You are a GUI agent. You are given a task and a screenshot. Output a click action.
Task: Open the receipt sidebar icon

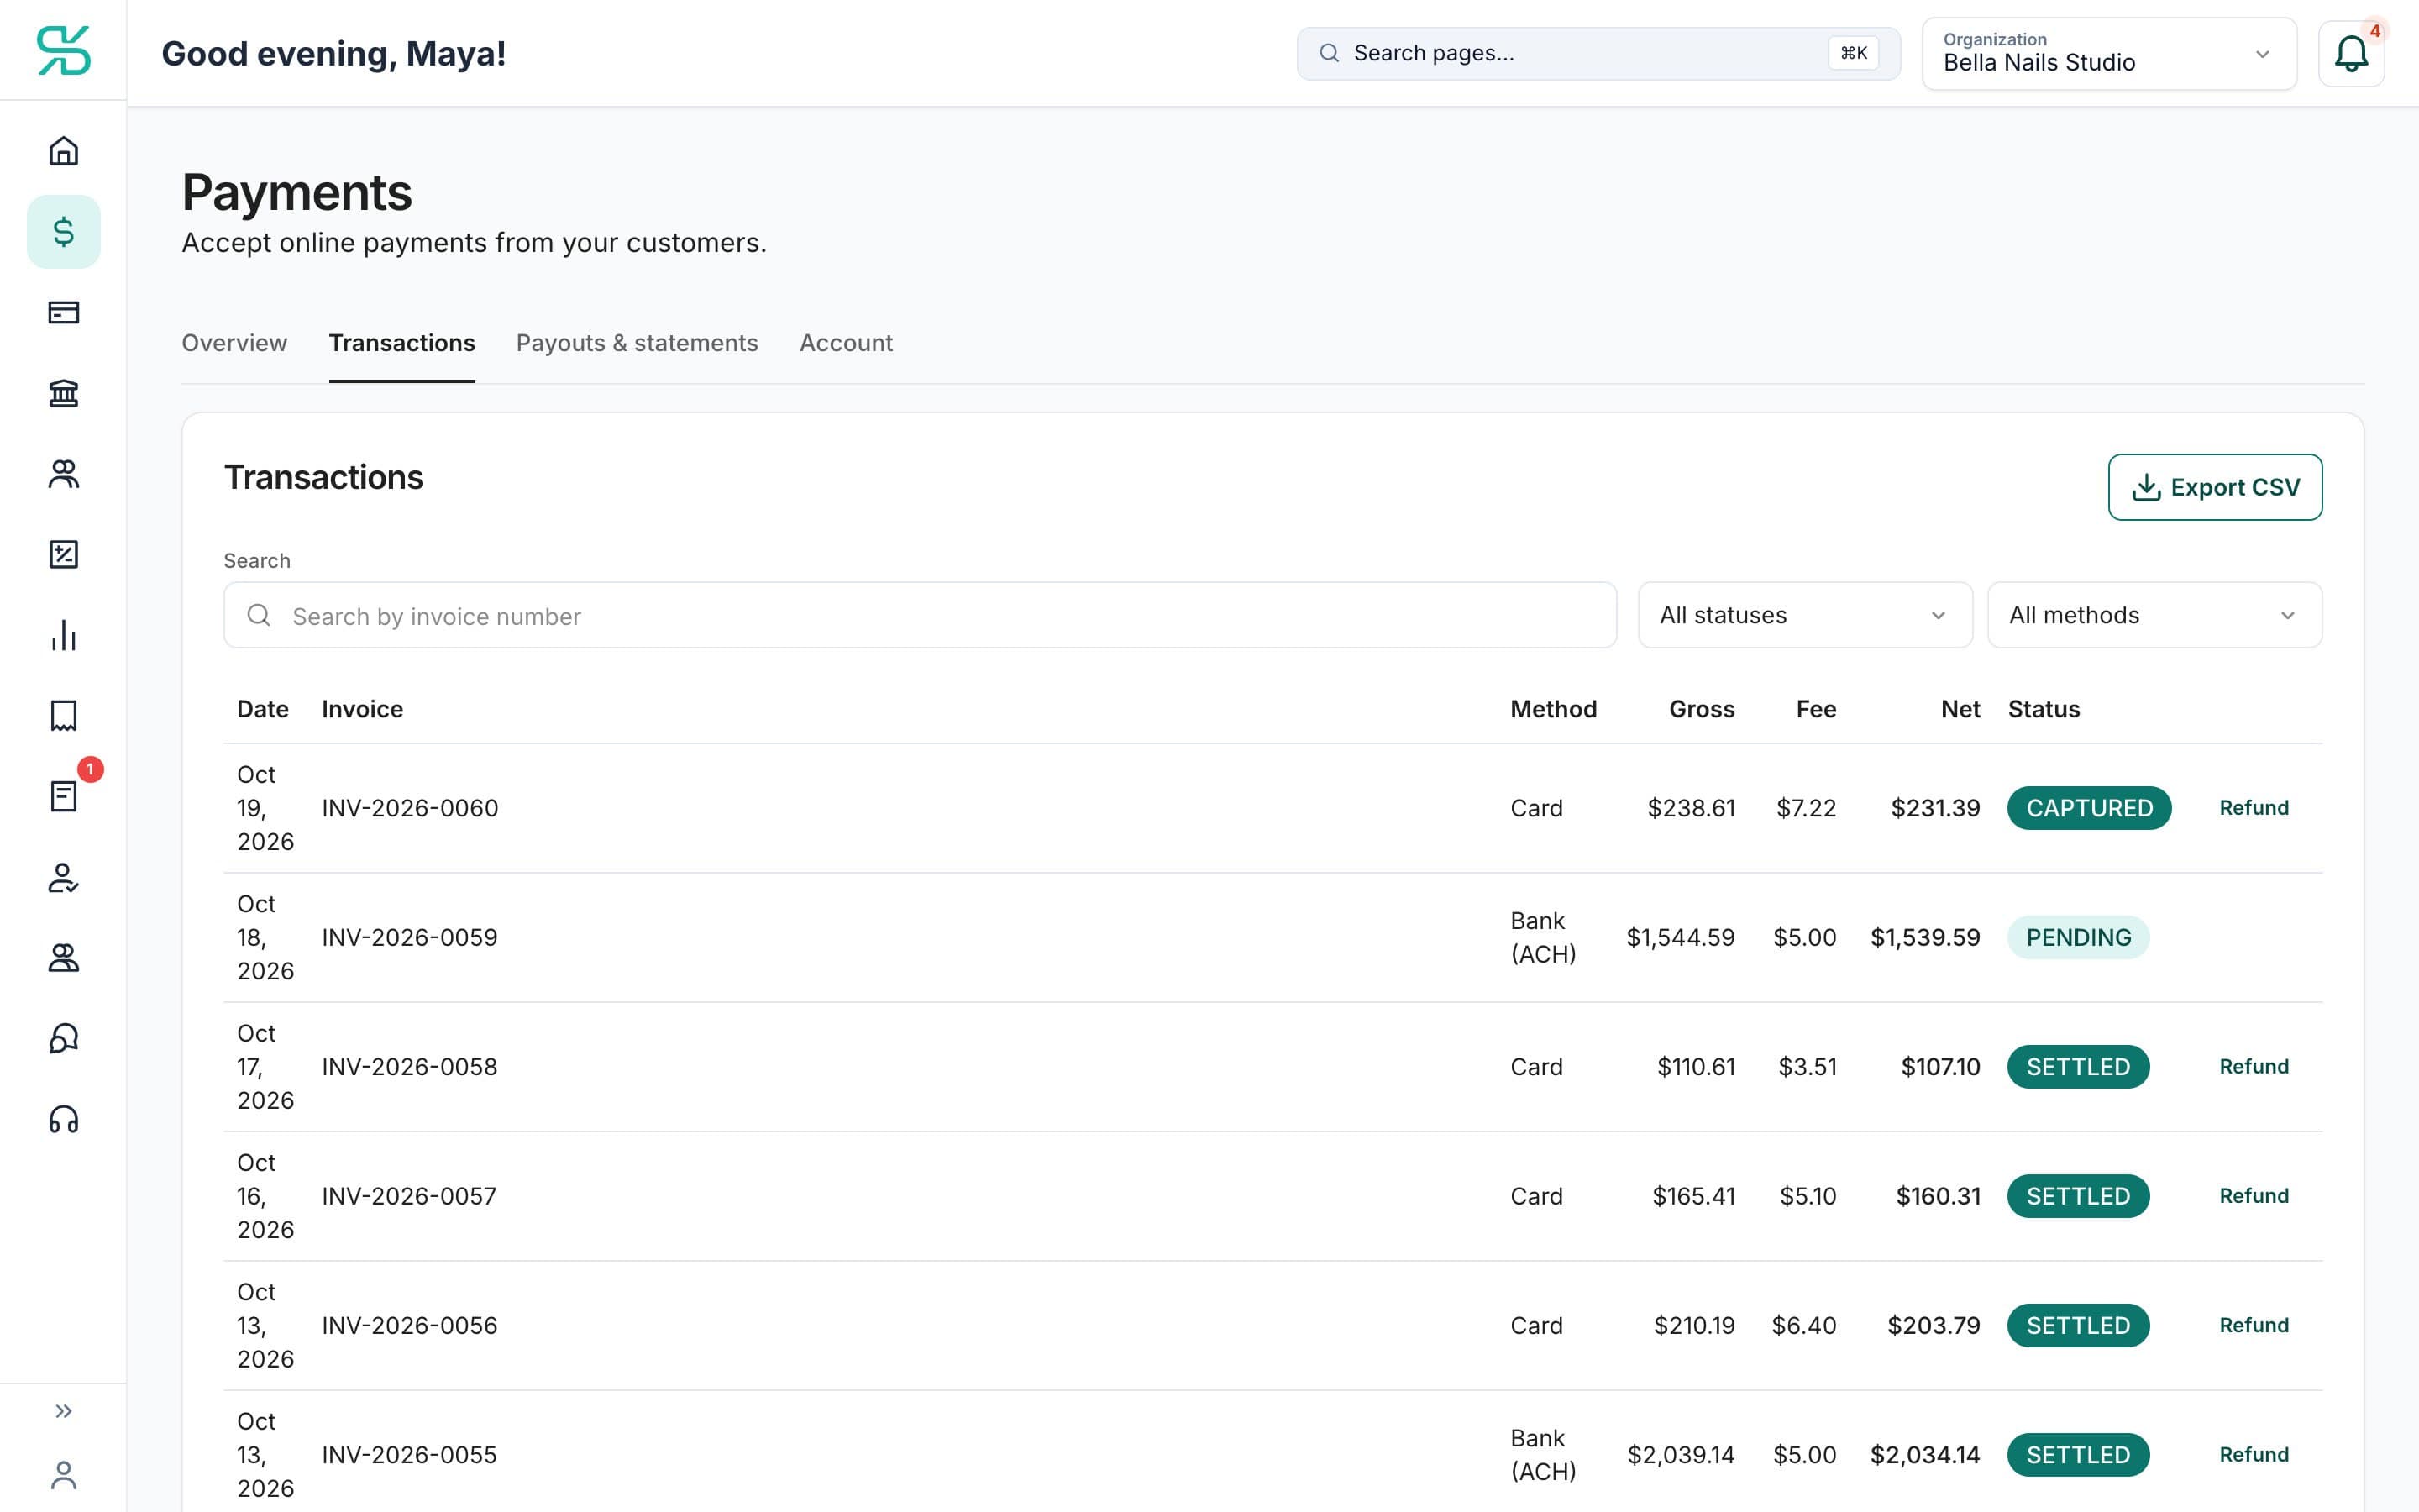(63, 716)
